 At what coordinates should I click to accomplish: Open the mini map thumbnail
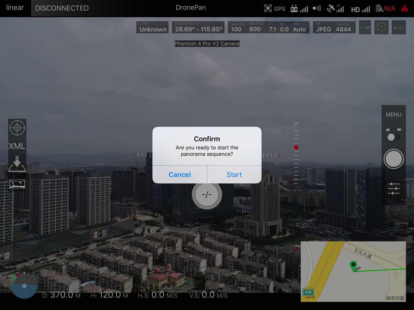click(353, 272)
